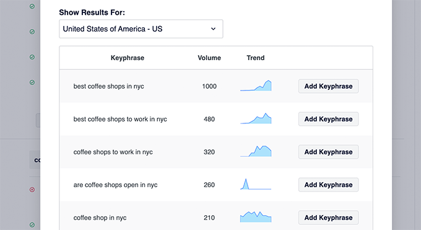Add keyphrase 'best coffee shops in nyc'
The image size is (421, 230).
328,86
